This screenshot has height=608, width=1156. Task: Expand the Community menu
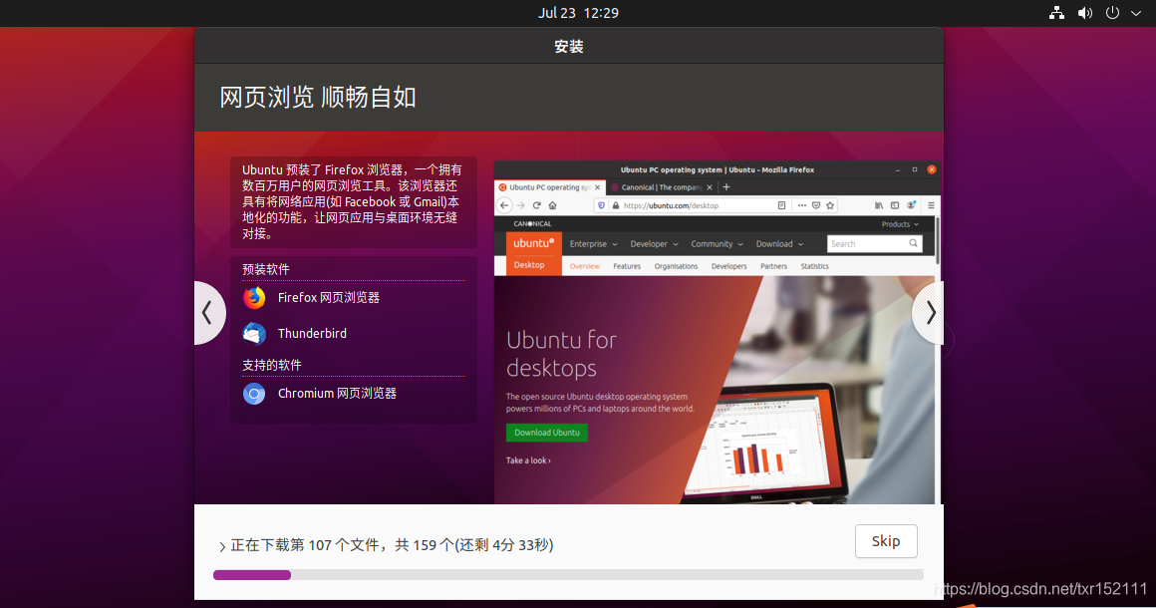(x=717, y=244)
